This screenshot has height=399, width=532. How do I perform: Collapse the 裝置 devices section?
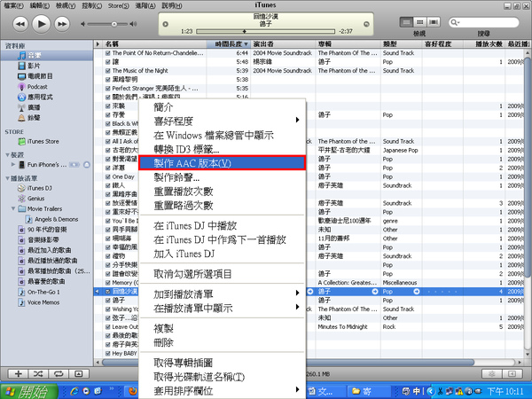click(7, 155)
